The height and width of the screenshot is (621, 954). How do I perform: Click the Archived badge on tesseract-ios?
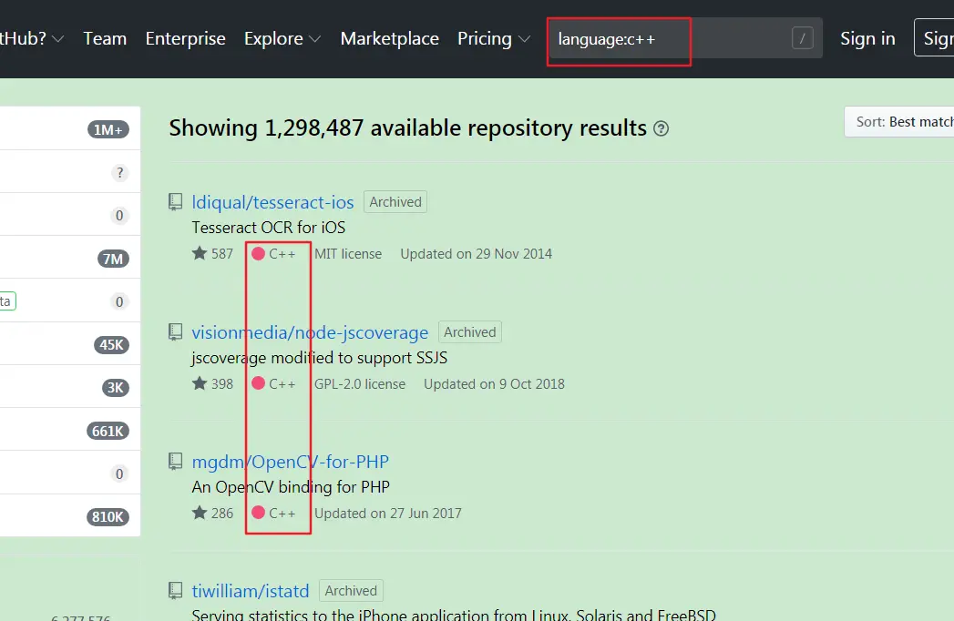pyautogui.click(x=395, y=202)
